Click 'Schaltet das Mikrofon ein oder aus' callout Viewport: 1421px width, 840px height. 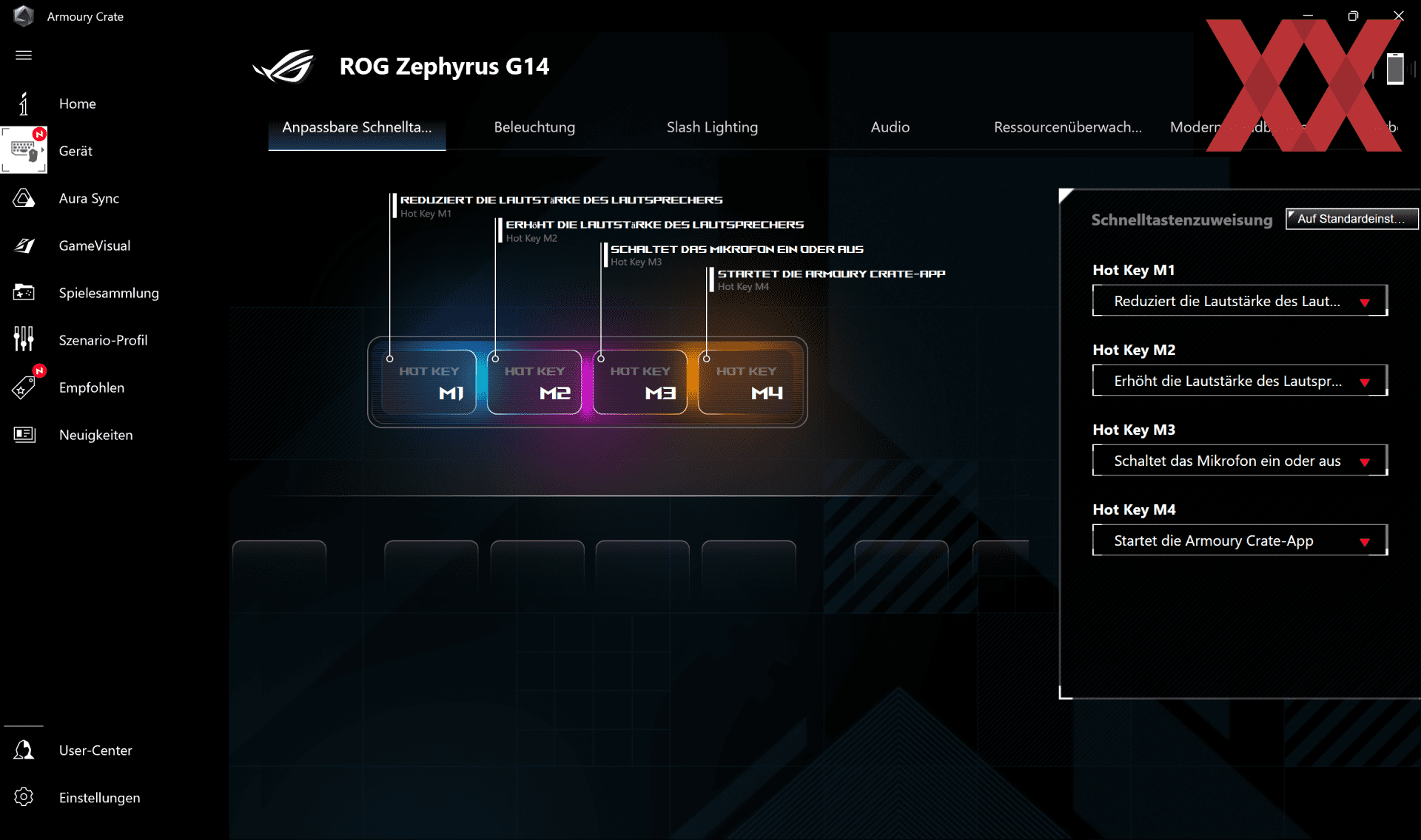coord(736,249)
